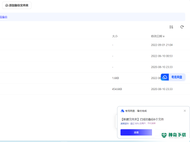Click the 查看 button in the notification

point(136,133)
